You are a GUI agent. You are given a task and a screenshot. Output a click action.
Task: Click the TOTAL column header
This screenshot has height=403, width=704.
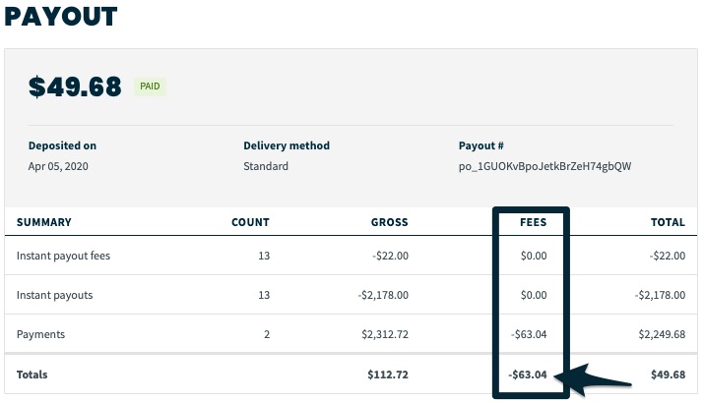668,222
